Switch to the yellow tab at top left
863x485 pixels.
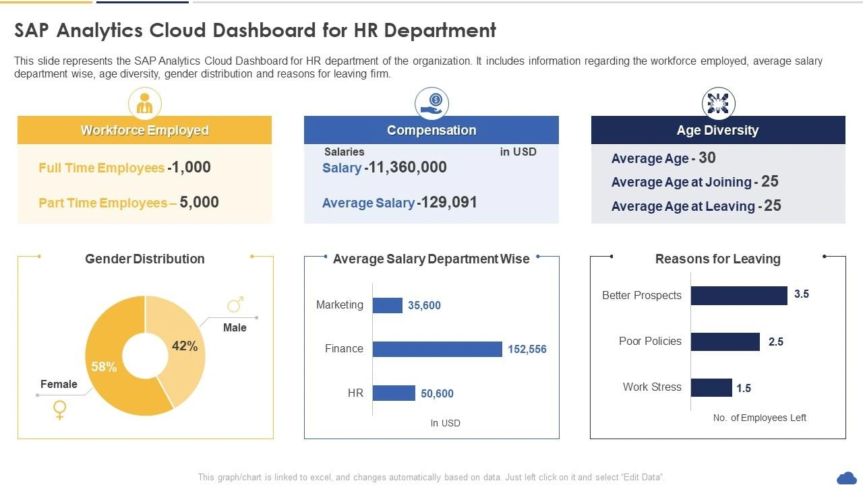coord(45,2)
